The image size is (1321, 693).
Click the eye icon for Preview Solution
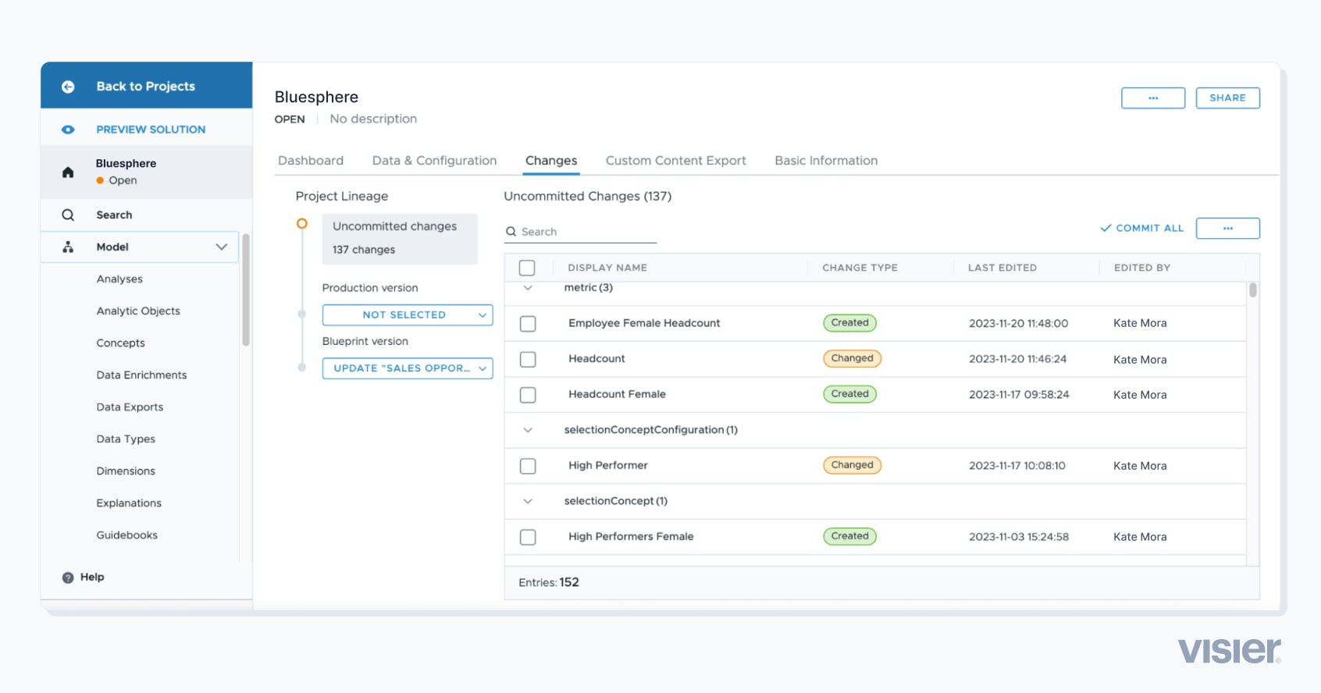pyautogui.click(x=68, y=130)
